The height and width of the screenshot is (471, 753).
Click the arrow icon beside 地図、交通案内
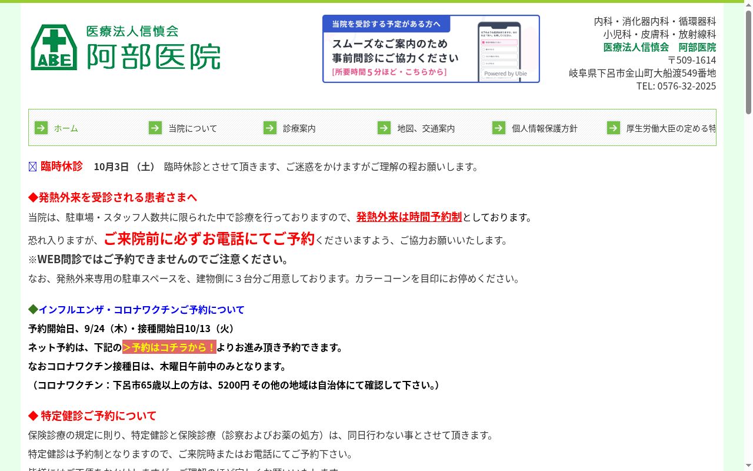point(384,128)
